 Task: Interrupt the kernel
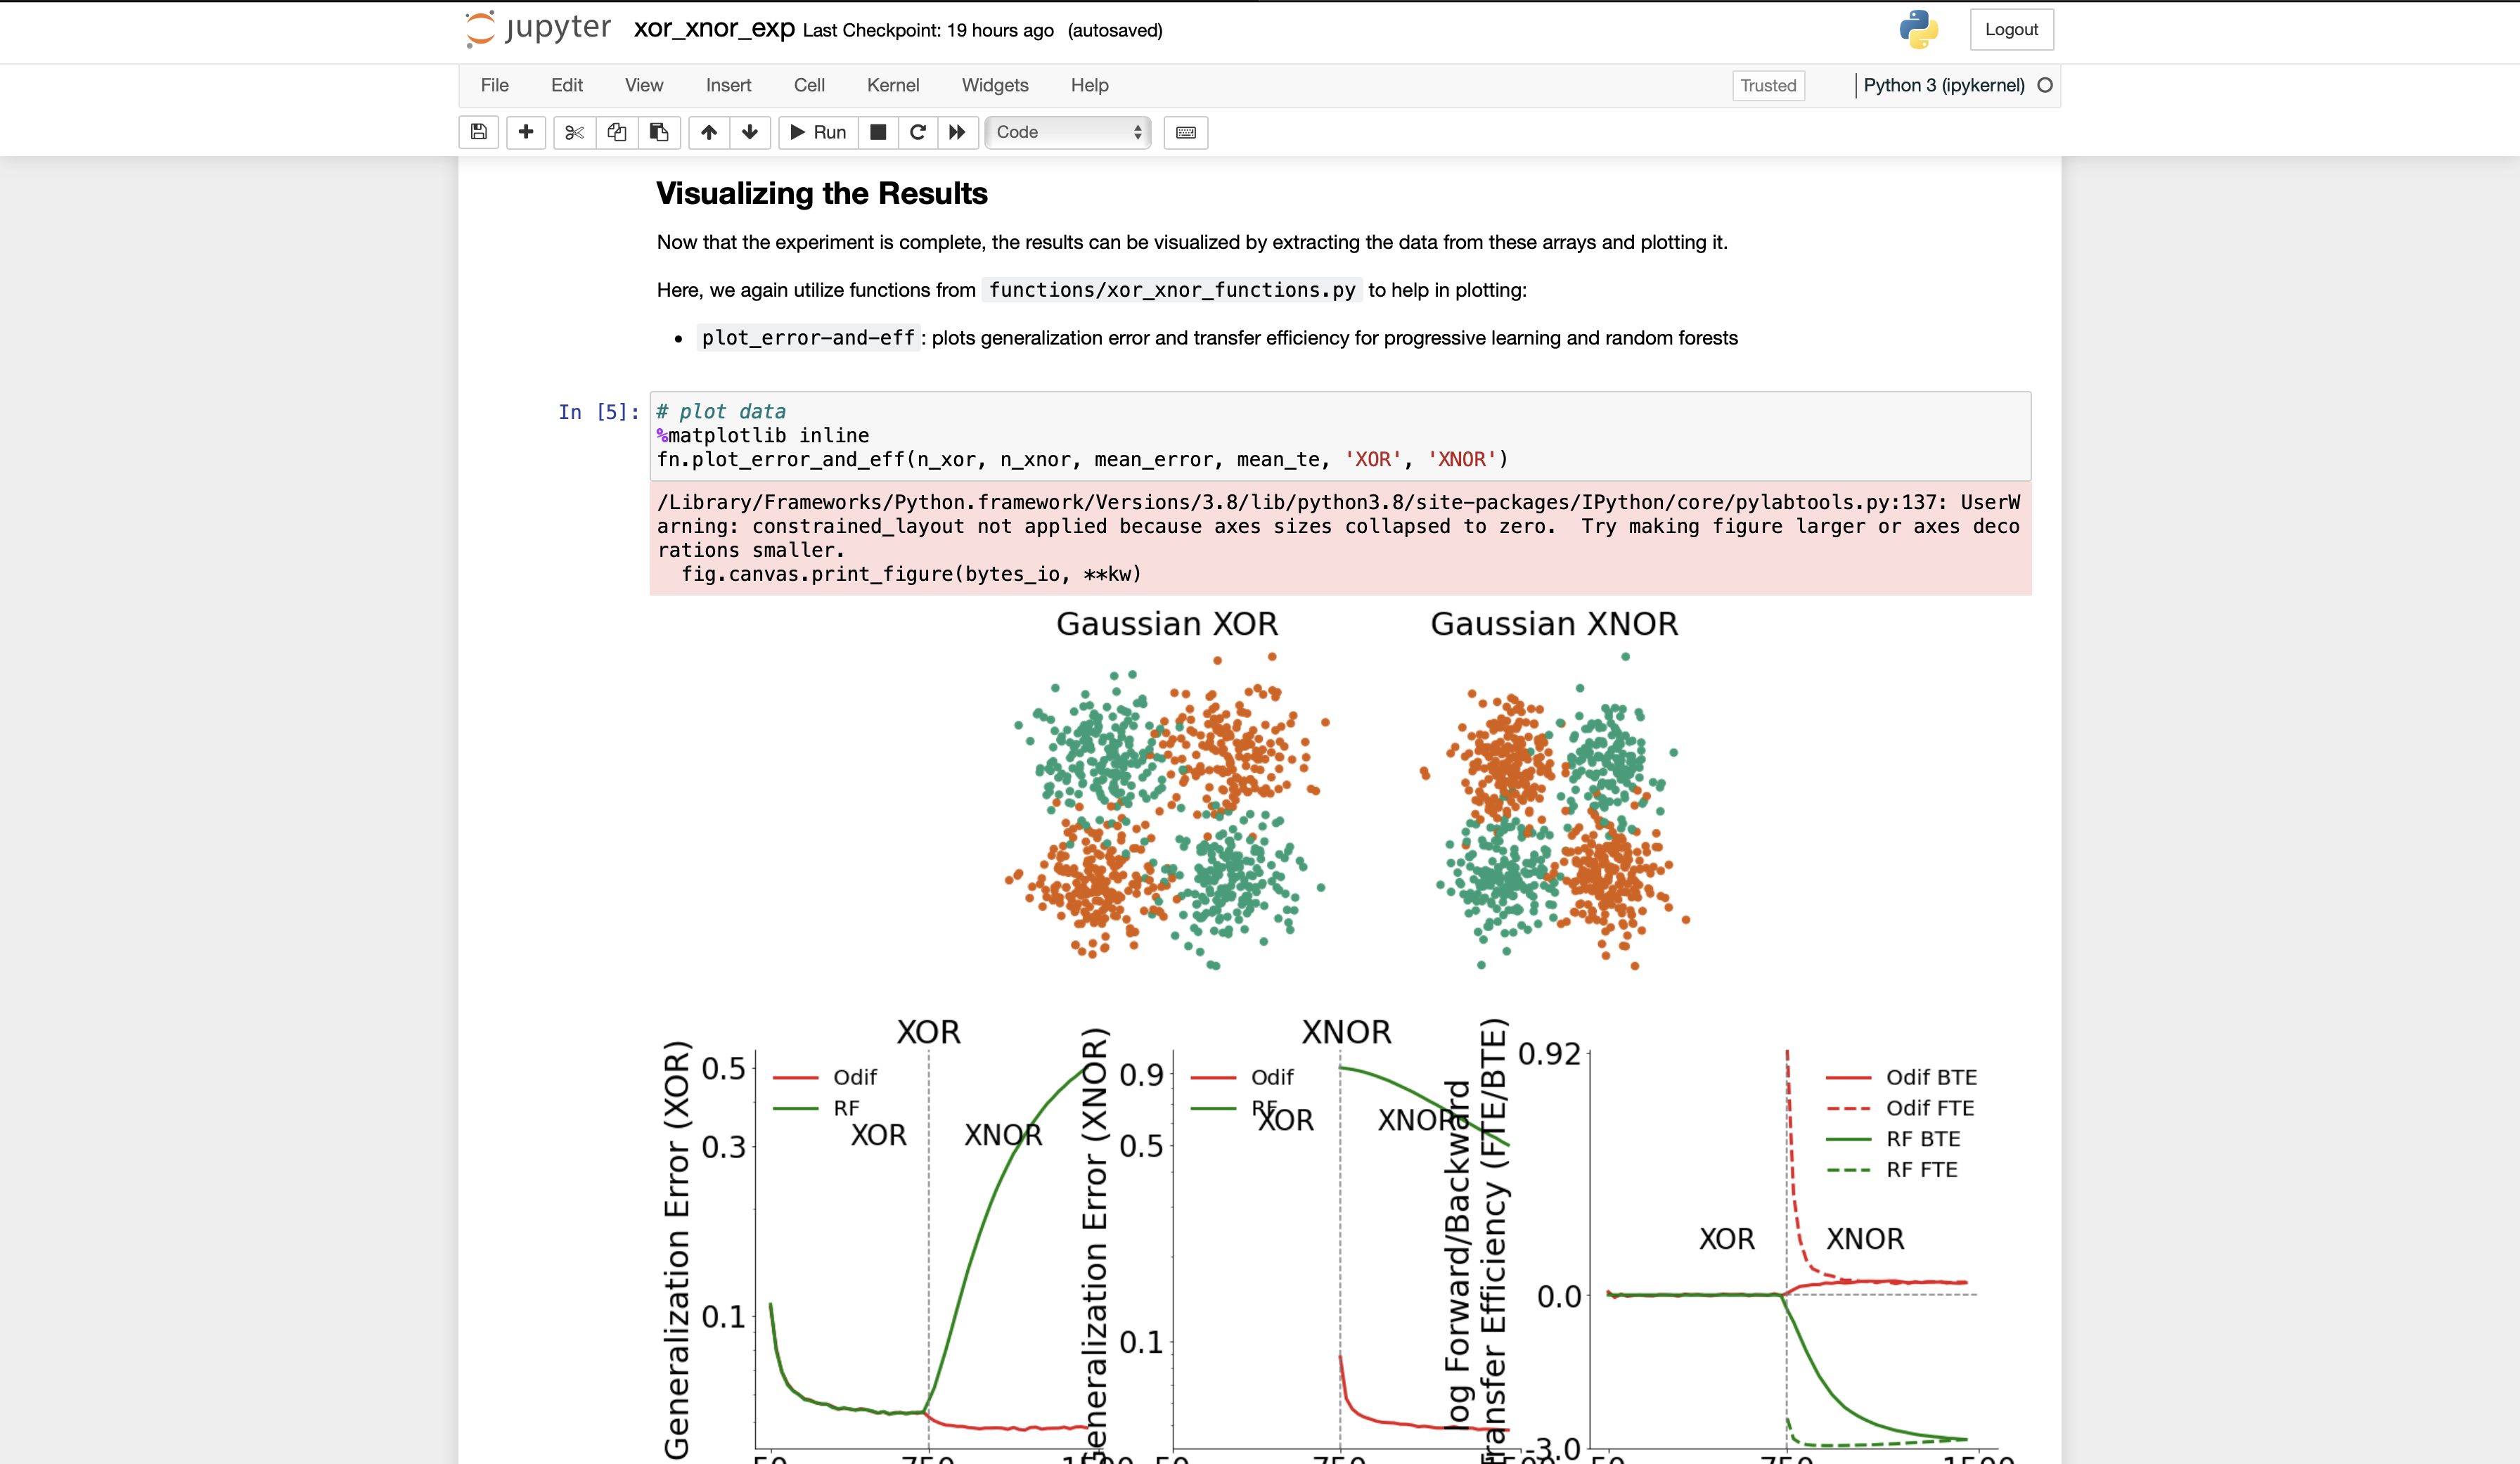[x=878, y=132]
